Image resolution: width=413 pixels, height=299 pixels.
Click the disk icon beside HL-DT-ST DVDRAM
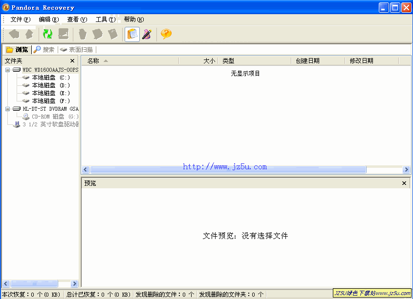[17, 109]
